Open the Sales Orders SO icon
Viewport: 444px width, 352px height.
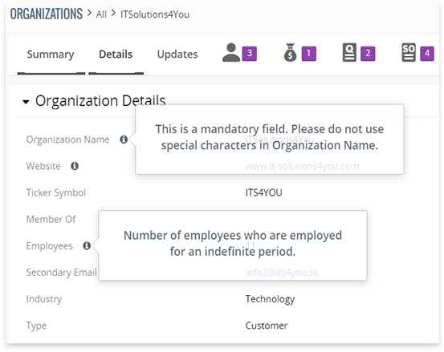pyautogui.click(x=409, y=53)
